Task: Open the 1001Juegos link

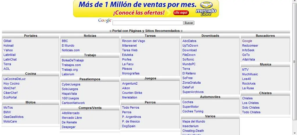Action: (70, 98)
